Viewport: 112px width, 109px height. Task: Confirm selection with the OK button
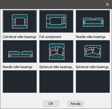pos(51,104)
